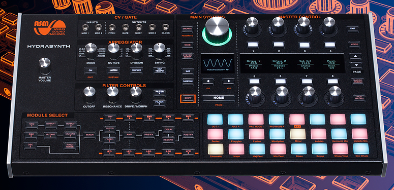Screen dimensions: 394x190
Task: Tap the Whole Tone pad
Action: click(340, 149)
